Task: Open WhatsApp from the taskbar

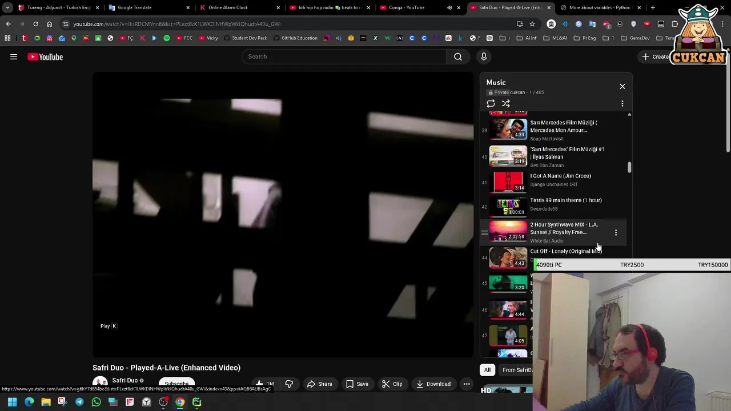Action: (x=96, y=402)
